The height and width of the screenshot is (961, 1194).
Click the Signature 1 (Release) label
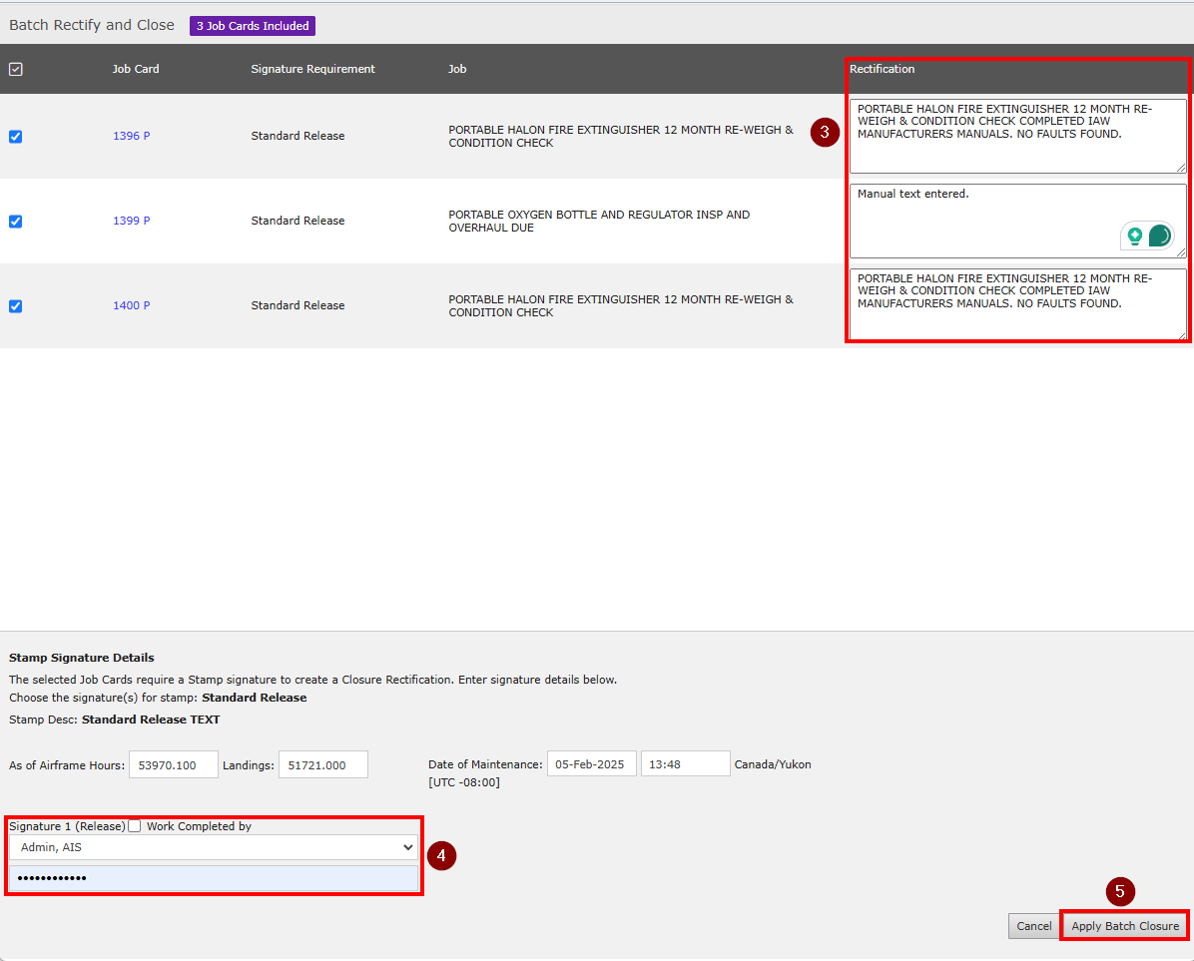67,826
